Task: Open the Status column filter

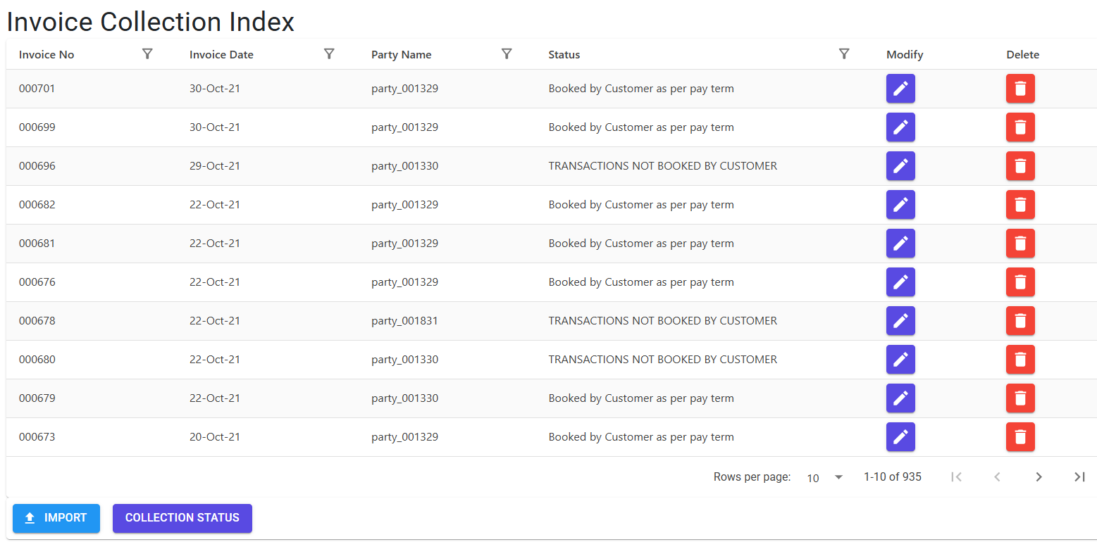Action: click(844, 54)
